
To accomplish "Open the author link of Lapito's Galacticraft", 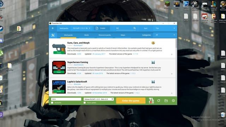I will point(77,84).
